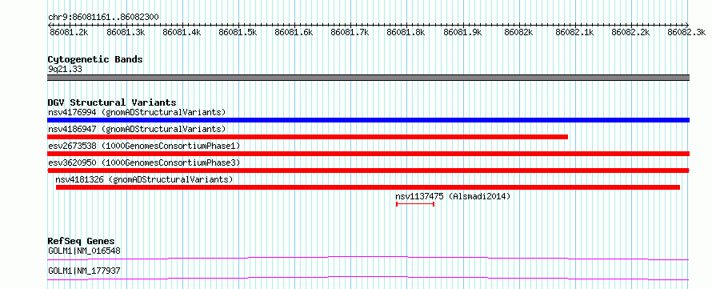
Task: Click the nsv4181326 gnomAD label
Action: [144, 179]
